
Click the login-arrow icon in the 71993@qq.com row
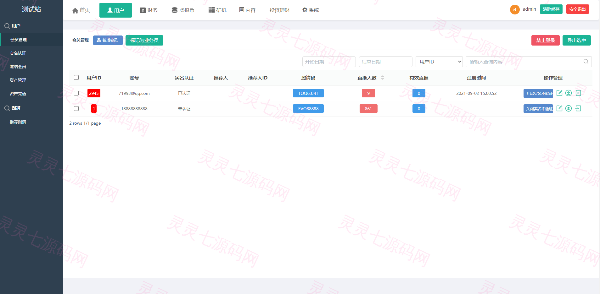(578, 93)
